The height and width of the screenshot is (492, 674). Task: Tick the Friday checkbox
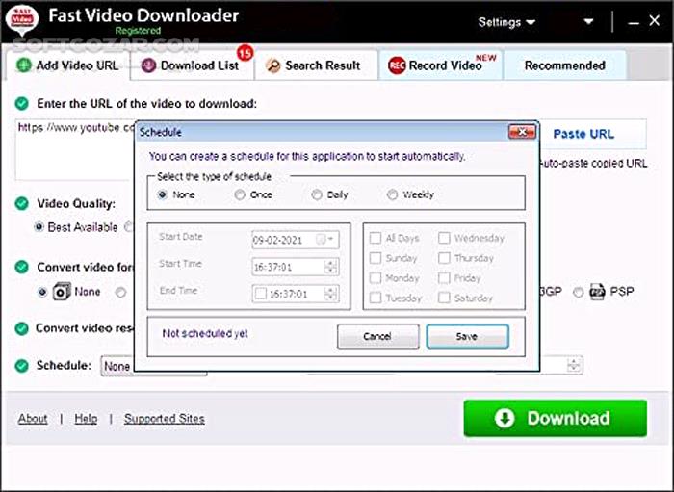[444, 277]
